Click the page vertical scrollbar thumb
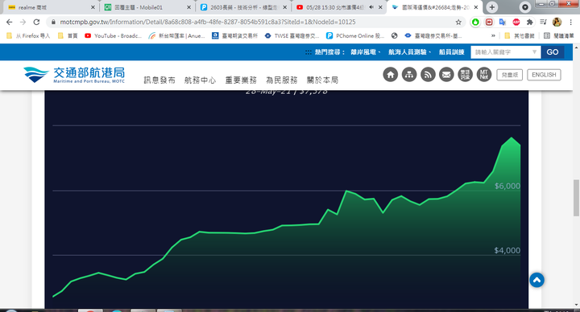580x312 pixels. click(x=576, y=198)
